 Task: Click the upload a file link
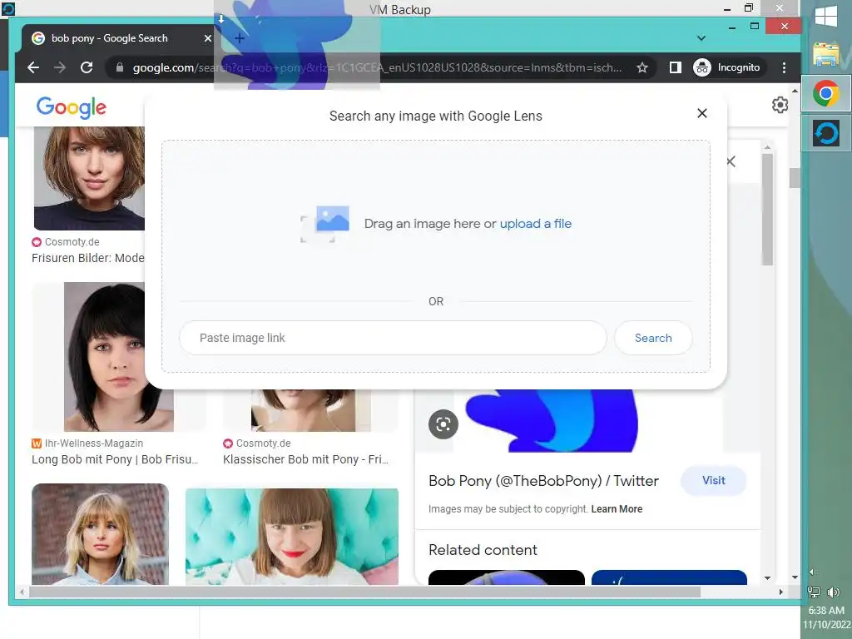pos(535,223)
